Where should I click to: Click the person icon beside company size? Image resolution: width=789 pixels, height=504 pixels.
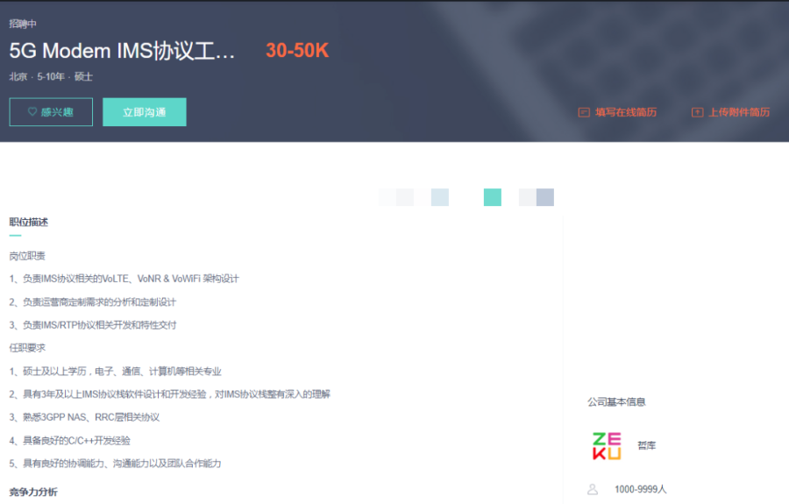point(593,489)
